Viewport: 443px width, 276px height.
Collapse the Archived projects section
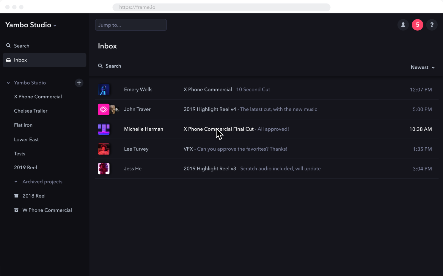pyautogui.click(x=16, y=182)
